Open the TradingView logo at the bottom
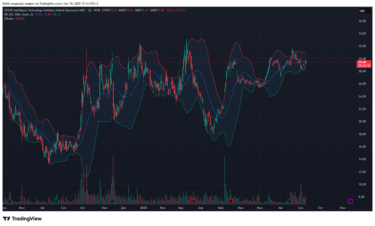Image resolution: width=375 pixels, height=226 pixels. pyautogui.click(x=22, y=219)
